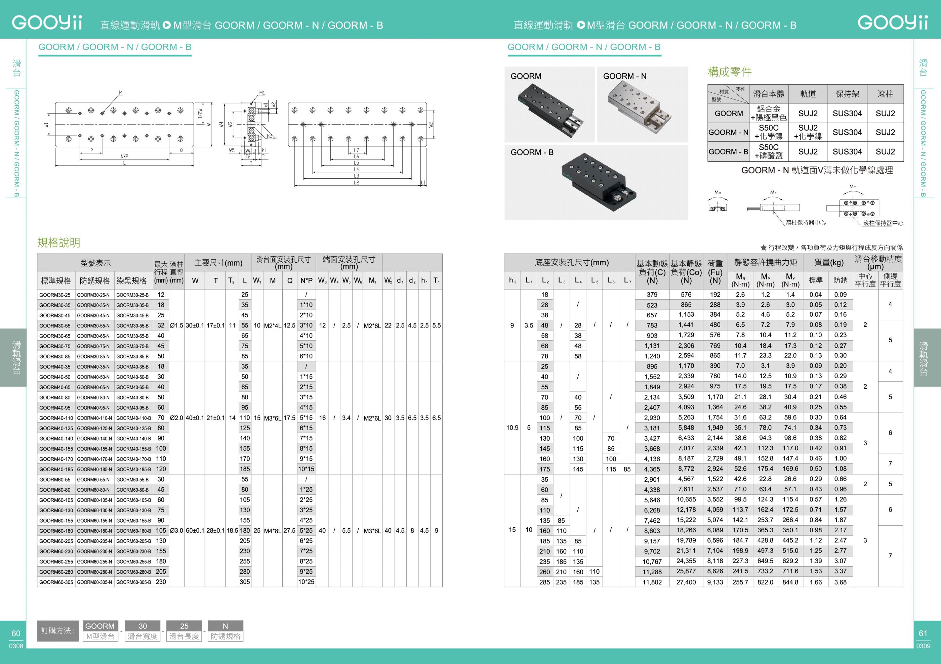This screenshot has height=664, width=941.
Task: Select the base drawing with L1 to L7 dimensions
Action: [x=361, y=143]
